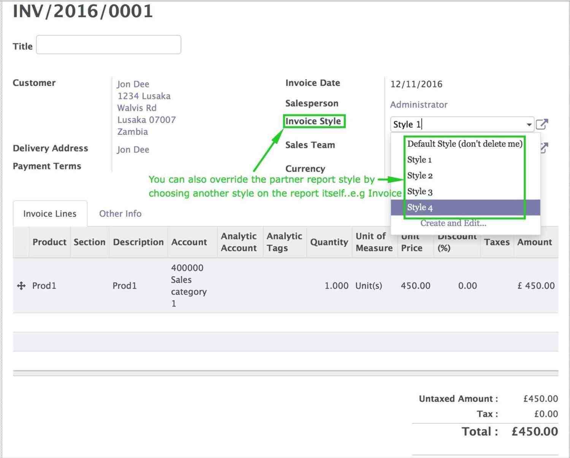Click Prod1 description cell

[125, 286]
